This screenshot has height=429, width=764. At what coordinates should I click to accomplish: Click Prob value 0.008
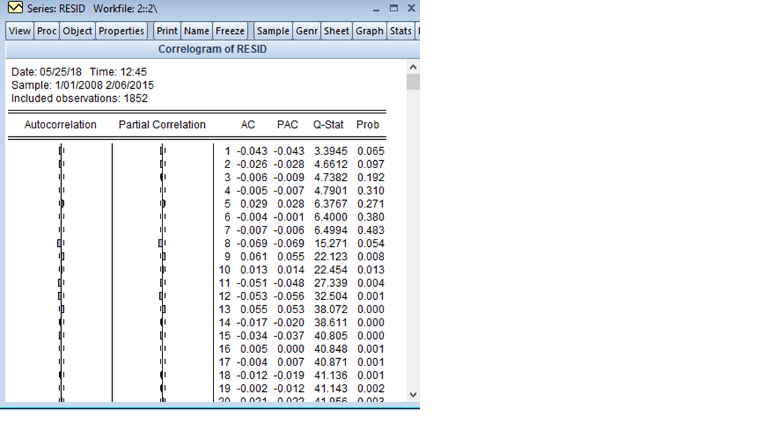[x=371, y=256]
